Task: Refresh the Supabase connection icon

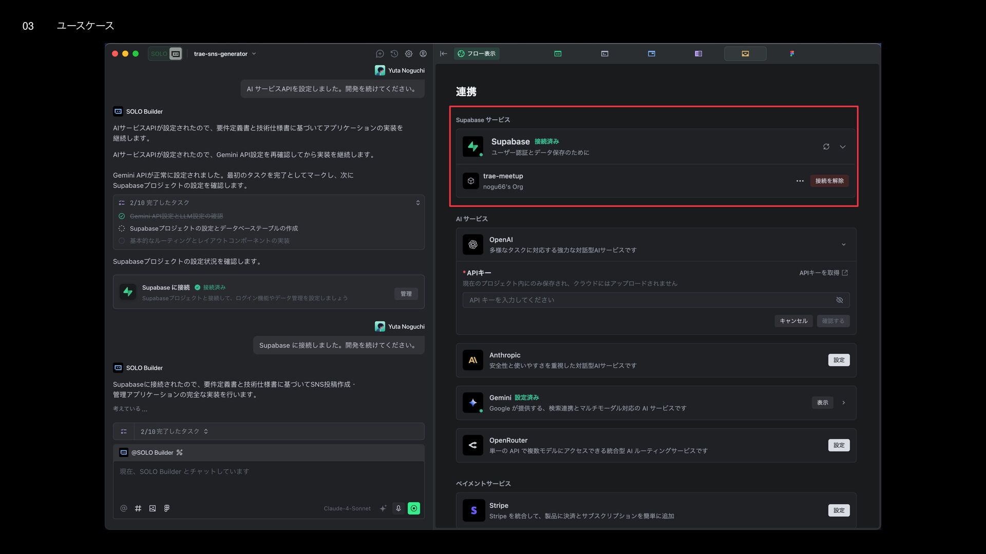Action: click(x=826, y=147)
